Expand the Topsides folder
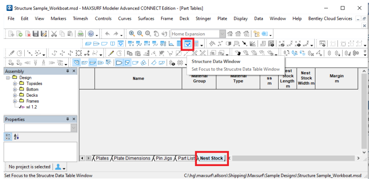374x189 pixels. coord(15,83)
